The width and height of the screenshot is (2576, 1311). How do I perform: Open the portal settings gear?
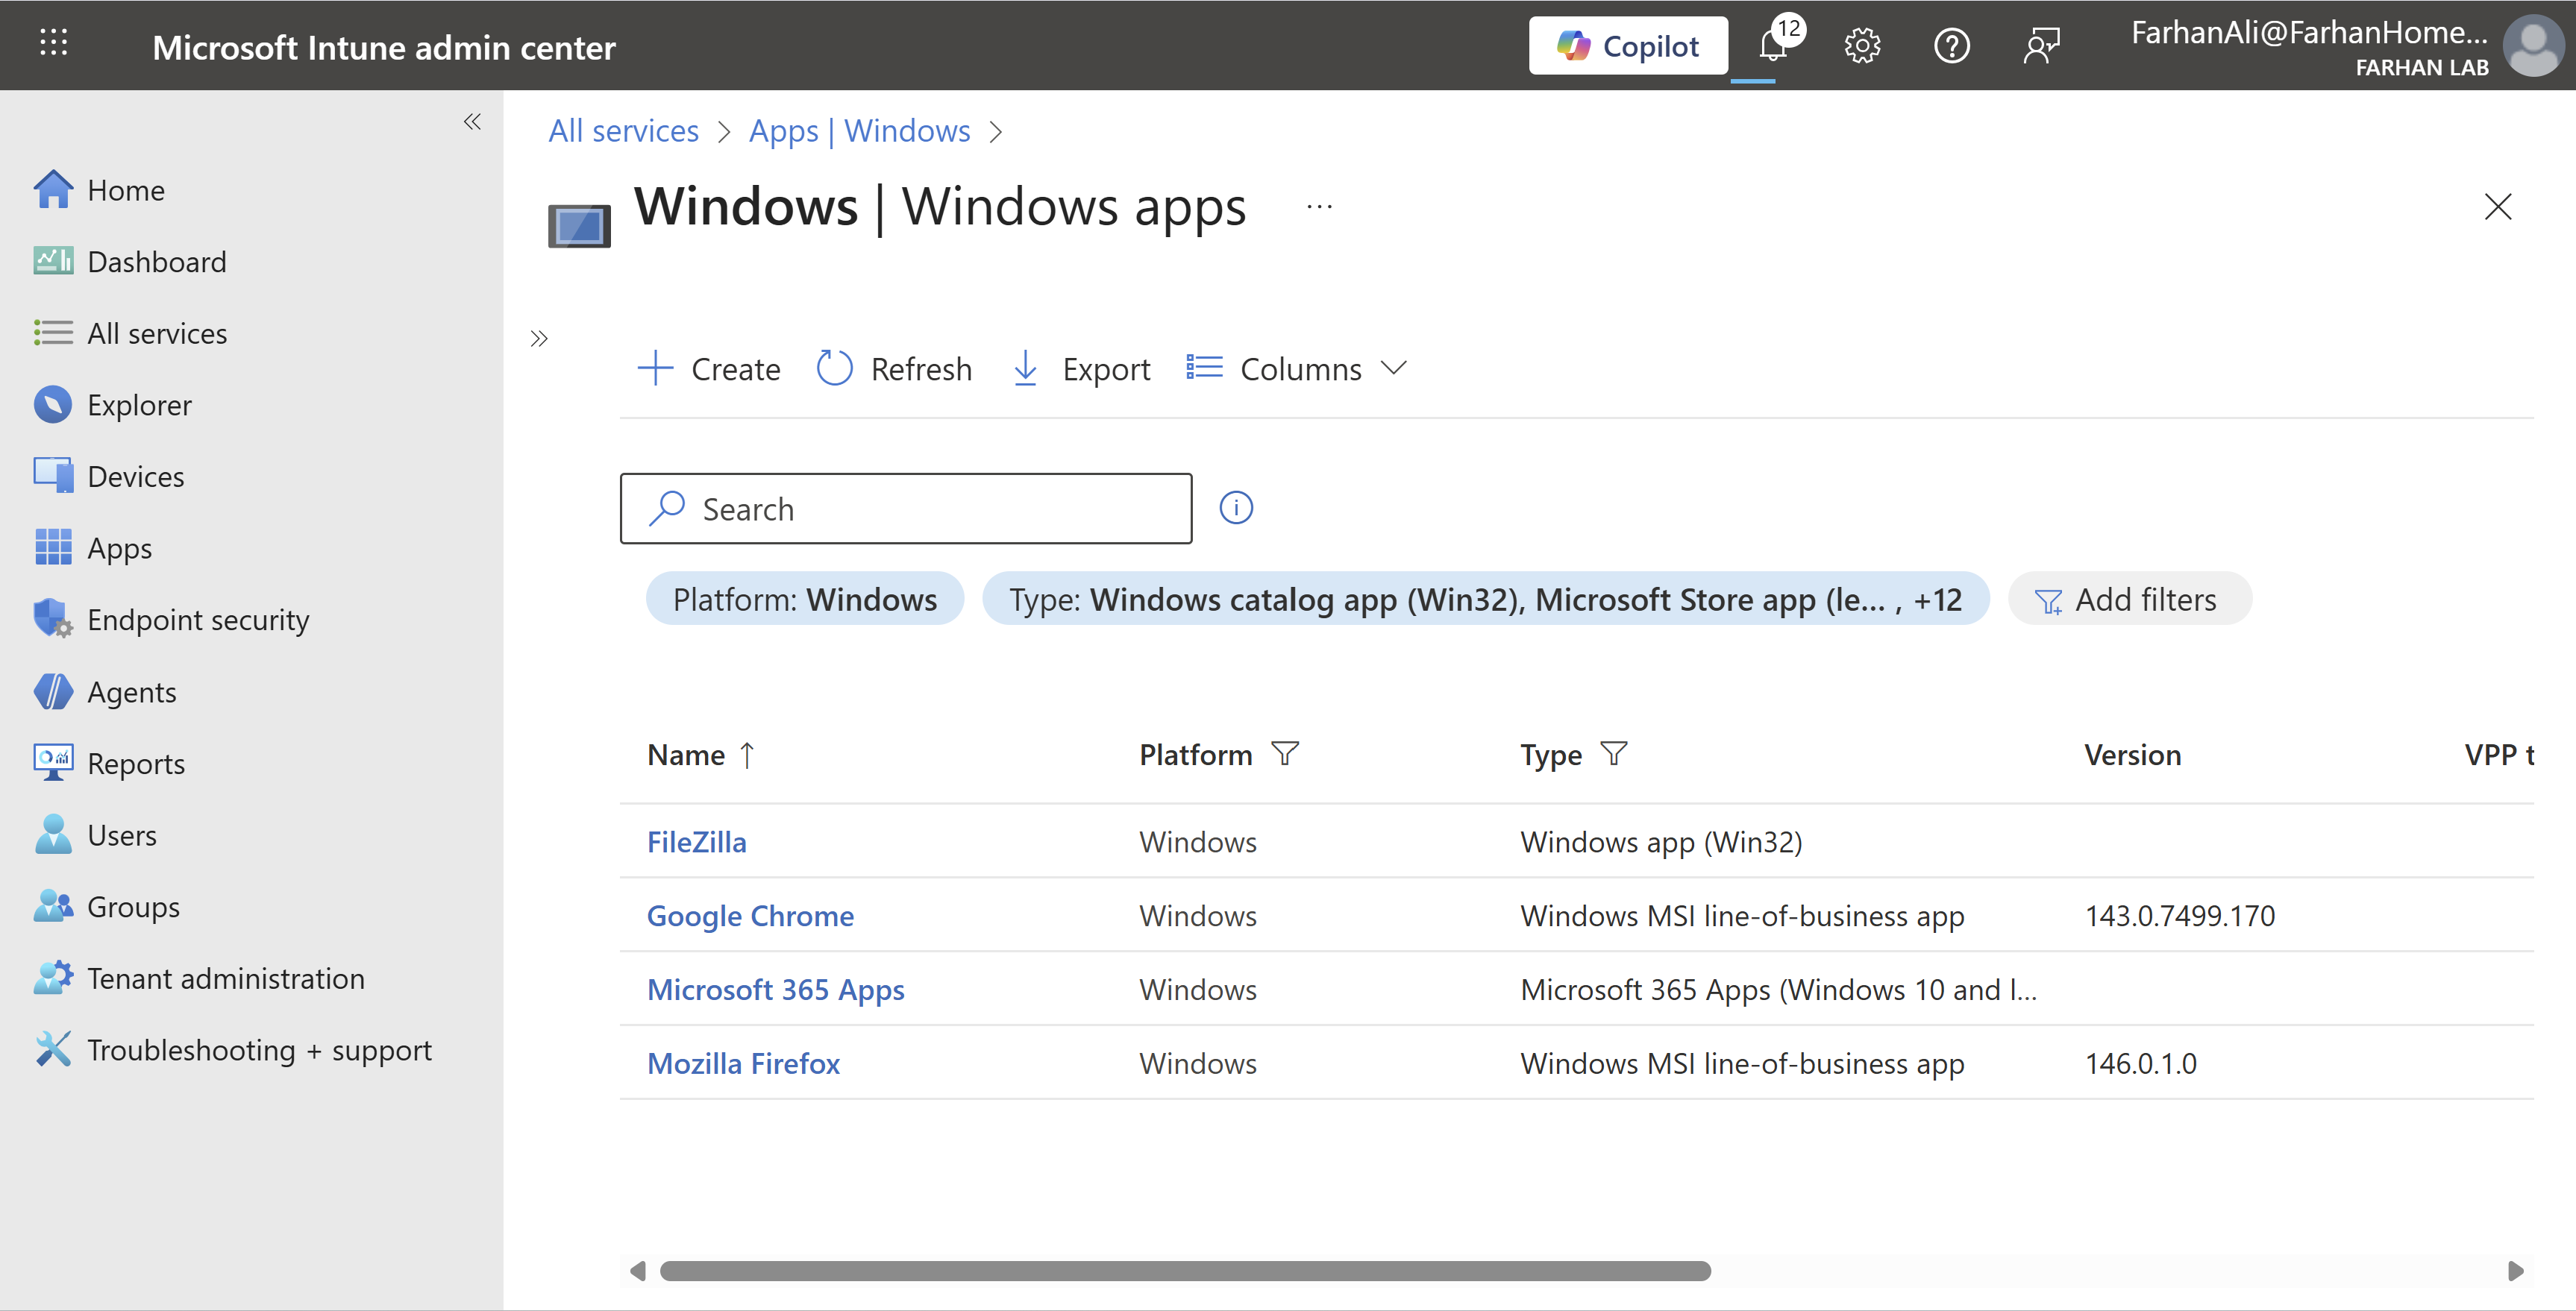1862,45
